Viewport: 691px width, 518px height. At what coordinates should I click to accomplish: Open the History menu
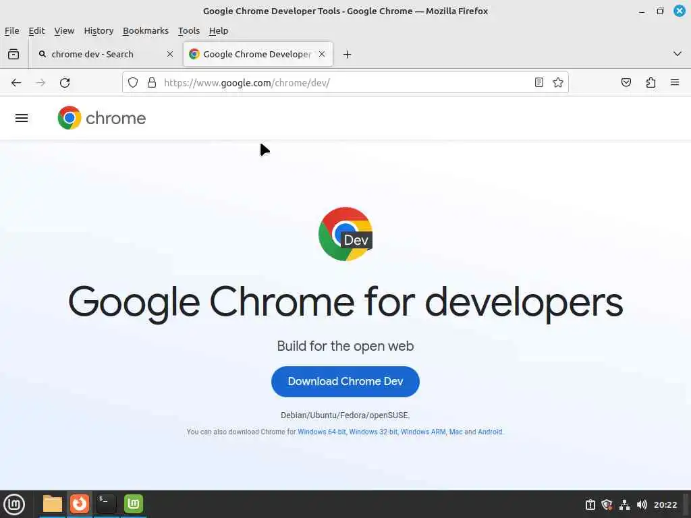(x=99, y=31)
